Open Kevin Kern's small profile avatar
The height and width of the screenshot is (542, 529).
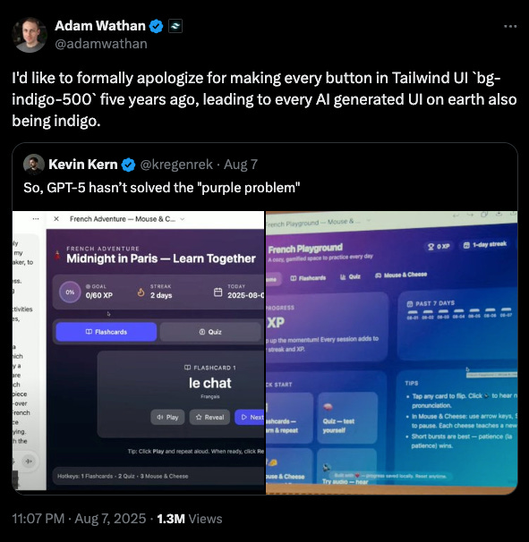[33, 165]
